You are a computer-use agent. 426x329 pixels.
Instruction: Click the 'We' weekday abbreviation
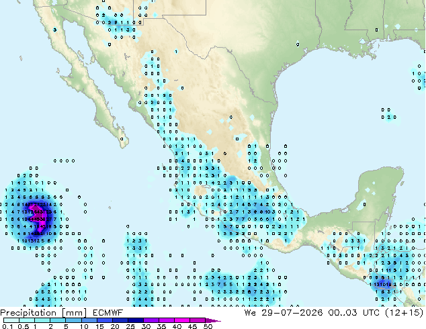(x=250, y=313)
